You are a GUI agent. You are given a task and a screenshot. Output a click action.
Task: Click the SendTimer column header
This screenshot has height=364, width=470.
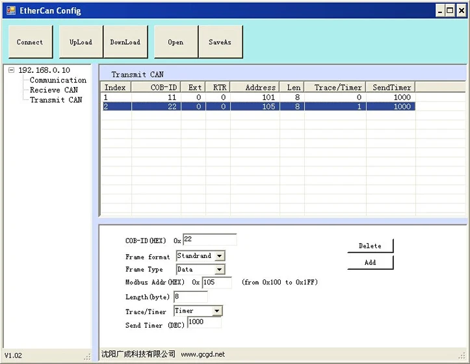point(391,87)
